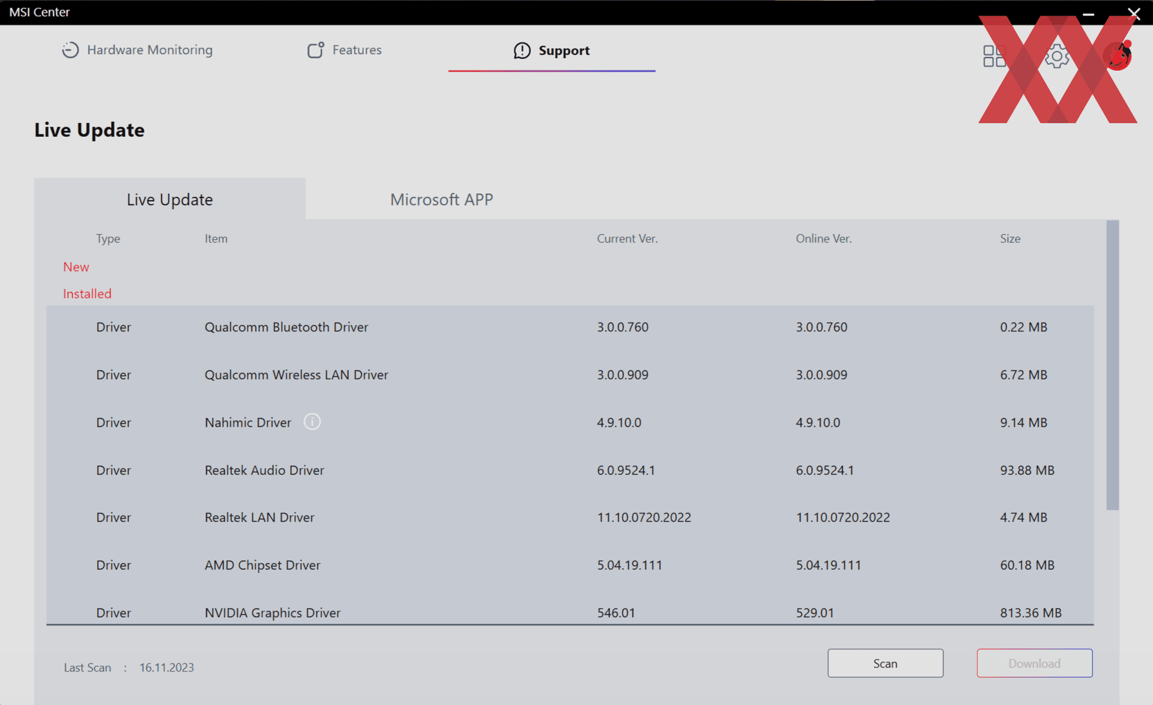This screenshot has height=705, width=1153.
Task: Click the Scan button
Action: point(885,663)
